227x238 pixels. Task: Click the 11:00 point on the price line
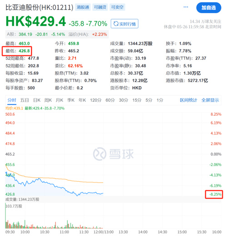pos(64,188)
